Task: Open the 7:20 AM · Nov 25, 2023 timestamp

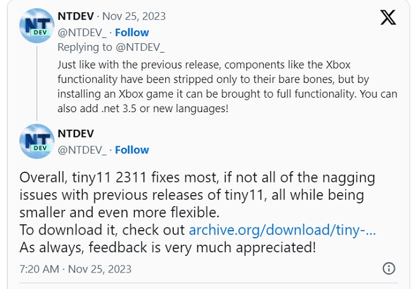Action: coord(76,269)
